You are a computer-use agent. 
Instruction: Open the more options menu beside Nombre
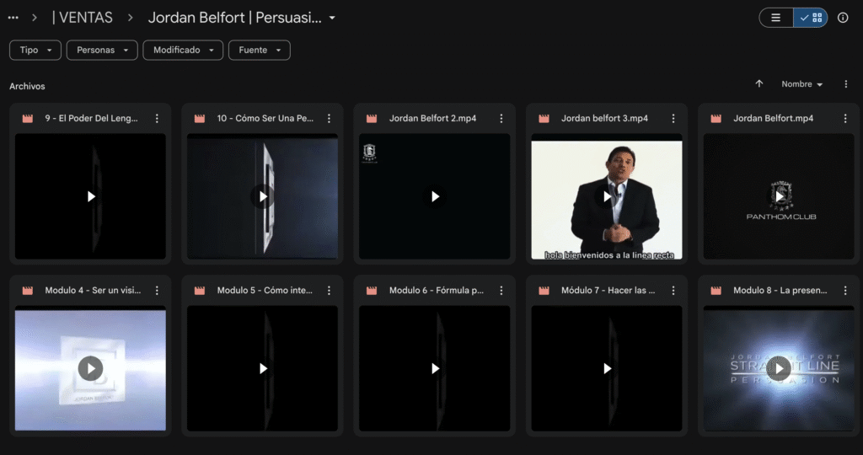pyautogui.click(x=846, y=84)
